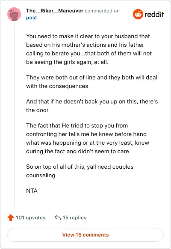The image size is (171, 249).
Task: Click paragraph 'And that if he doesn't back you'
Action: 92,106
